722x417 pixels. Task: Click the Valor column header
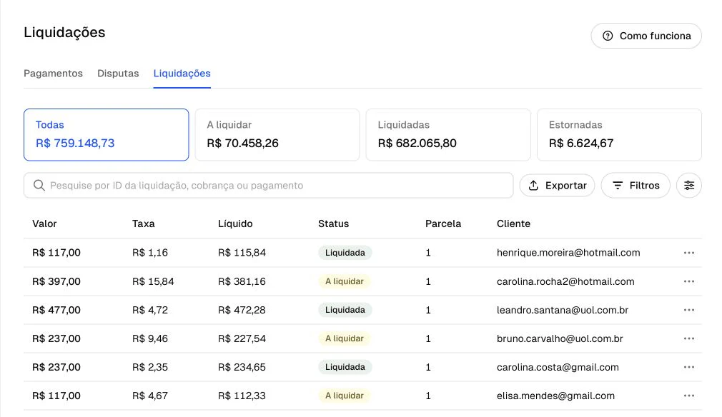click(44, 224)
